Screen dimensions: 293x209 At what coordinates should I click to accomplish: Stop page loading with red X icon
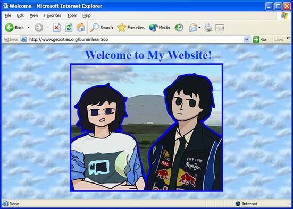coord(56,28)
